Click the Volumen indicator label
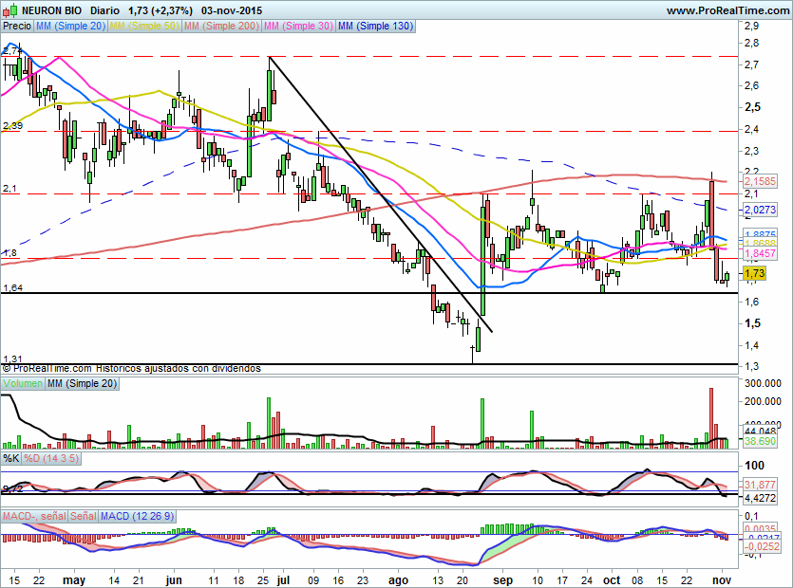Image resolution: width=793 pixels, height=588 pixels. pyautogui.click(x=23, y=383)
